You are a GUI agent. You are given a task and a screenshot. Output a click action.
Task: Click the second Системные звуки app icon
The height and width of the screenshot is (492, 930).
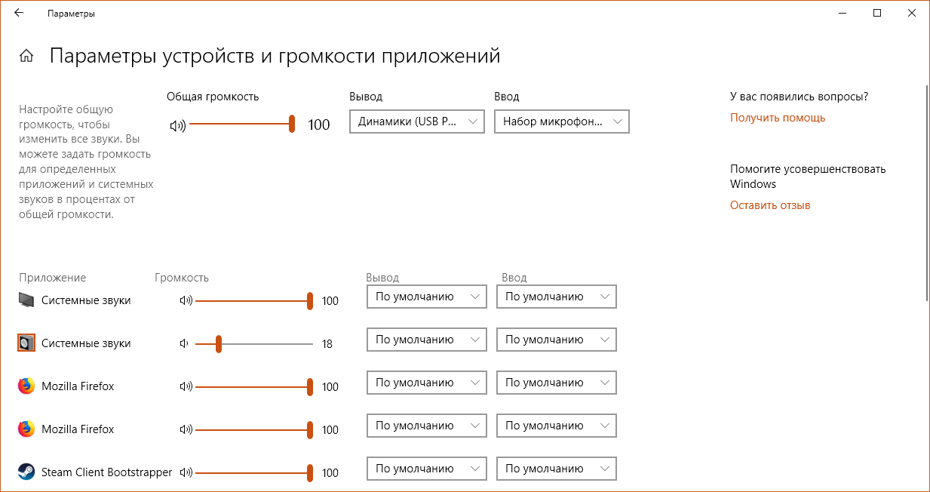(25, 342)
